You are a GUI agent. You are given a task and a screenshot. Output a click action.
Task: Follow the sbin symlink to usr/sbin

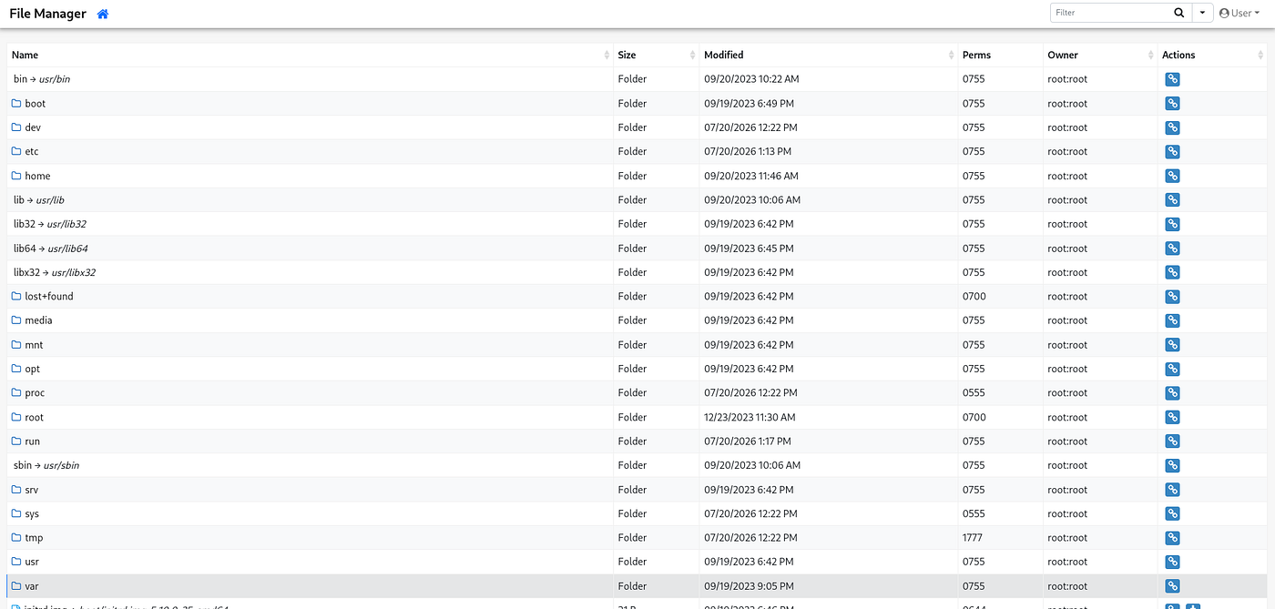click(x=46, y=465)
